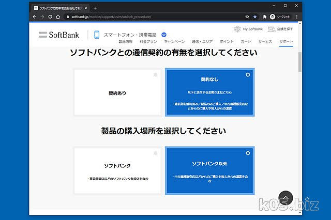This screenshot has height=220, width=331.
Task: Choose ソフトバンク以外 as purchase place
Action: point(209,171)
